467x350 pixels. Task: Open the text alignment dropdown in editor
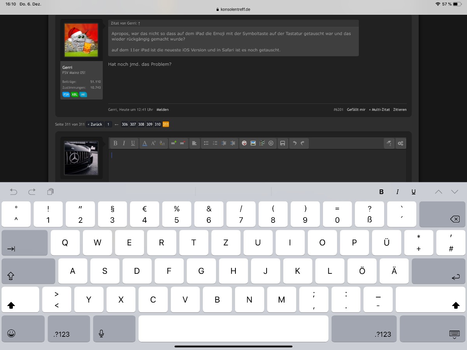tap(194, 143)
